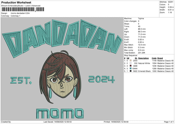Click stitch count '19444' in stop 4
The image size is (175, 124).
(135, 69)
